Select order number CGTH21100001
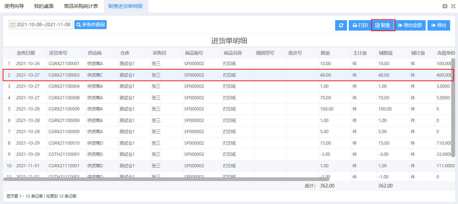This screenshot has width=458, height=204. coord(64,154)
